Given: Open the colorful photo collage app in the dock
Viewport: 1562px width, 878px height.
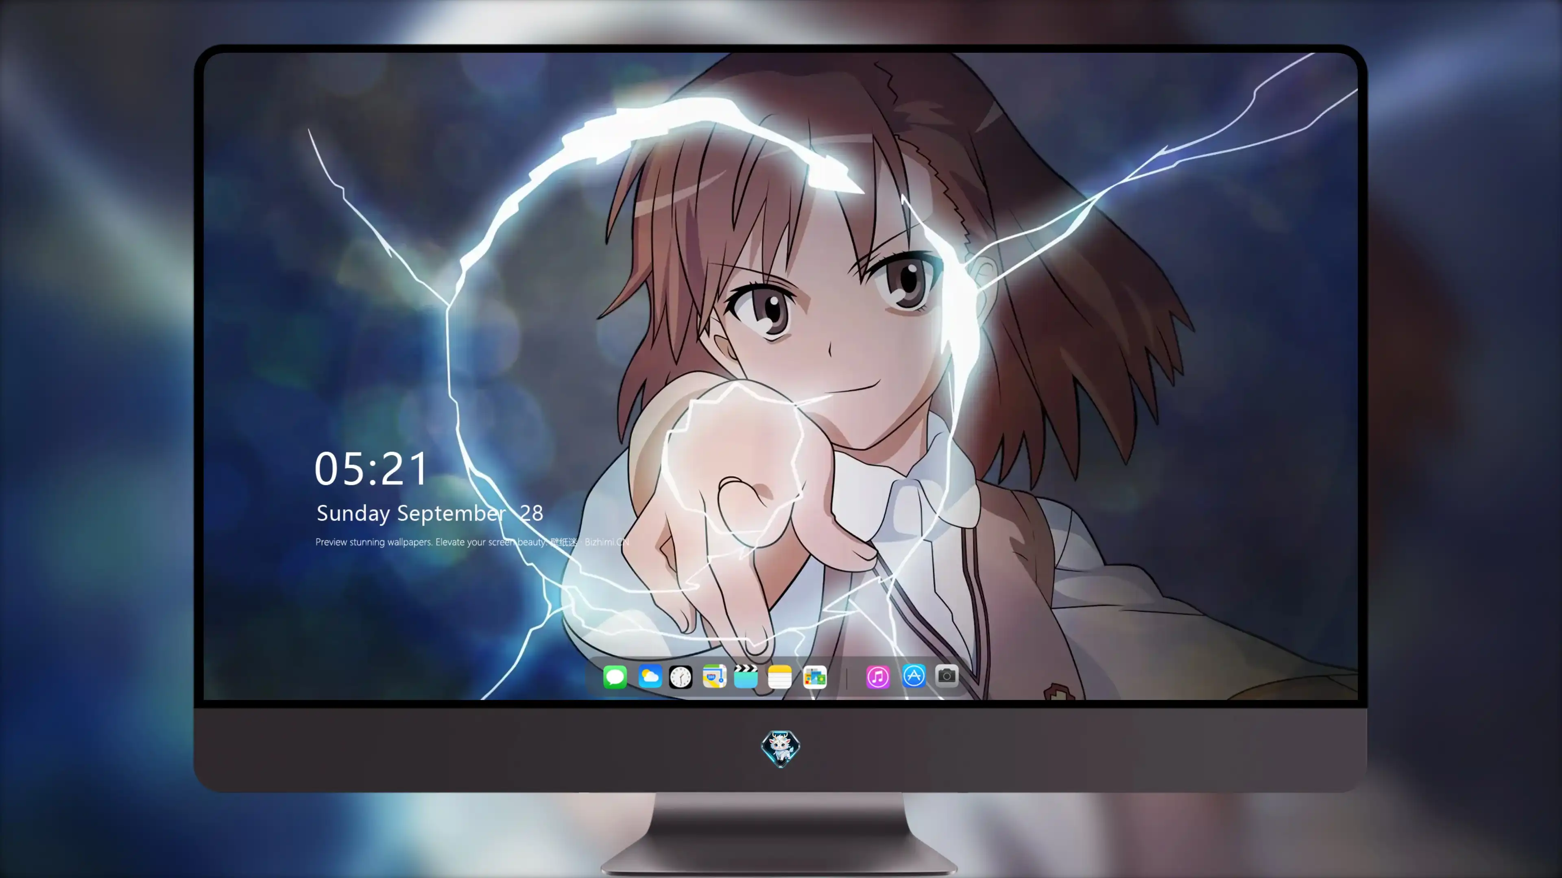Looking at the screenshot, I should click(814, 677).
